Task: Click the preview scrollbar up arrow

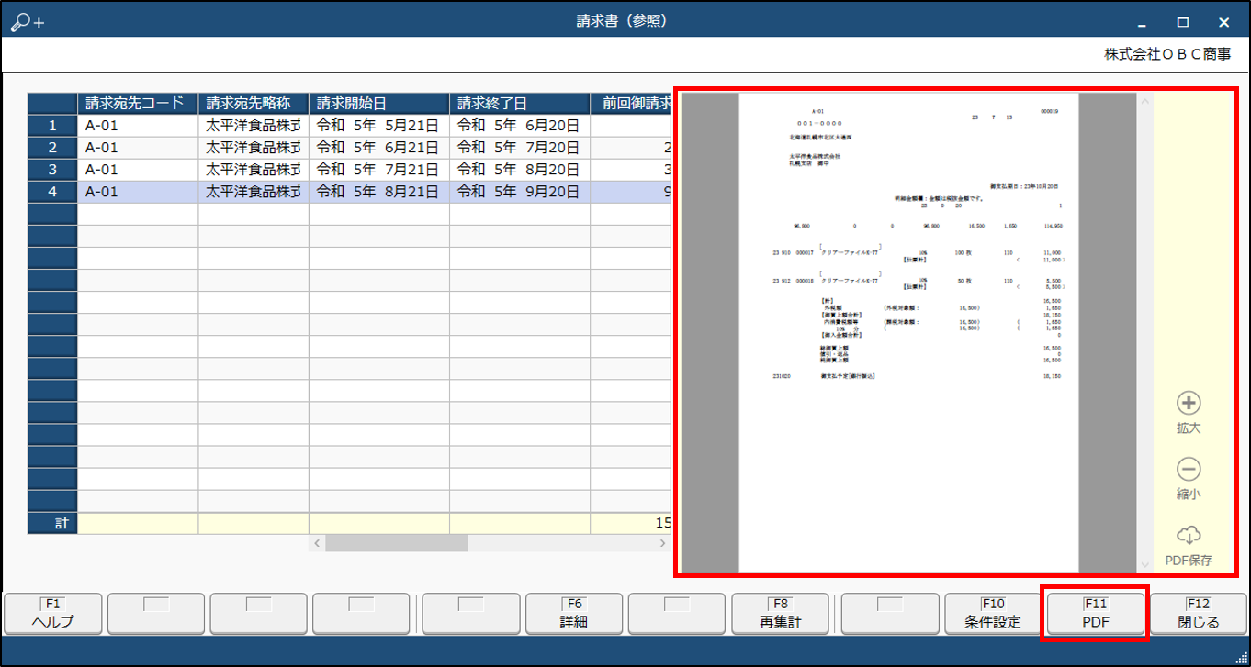Action: [1144, 101]
